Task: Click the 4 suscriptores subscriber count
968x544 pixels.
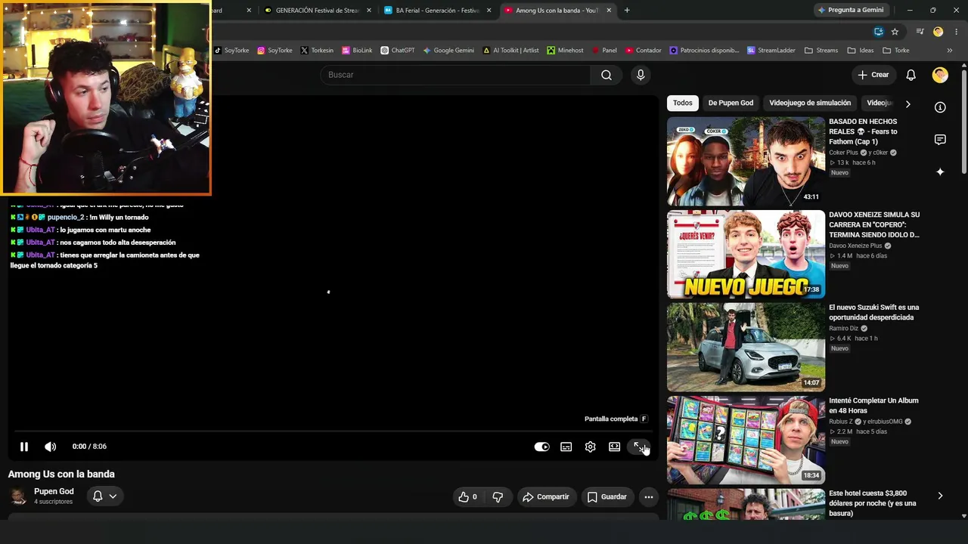Action: [x=53, y=502]
